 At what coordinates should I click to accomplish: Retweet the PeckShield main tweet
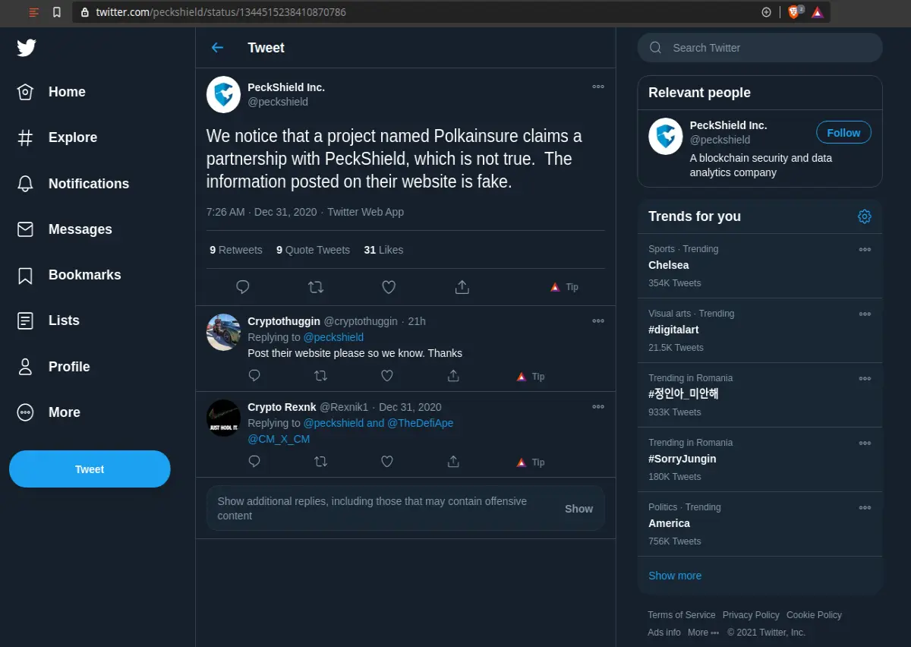[x=316, y=287]
